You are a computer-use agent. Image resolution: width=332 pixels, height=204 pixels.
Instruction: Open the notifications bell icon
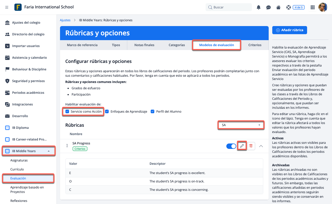(258, 7)
